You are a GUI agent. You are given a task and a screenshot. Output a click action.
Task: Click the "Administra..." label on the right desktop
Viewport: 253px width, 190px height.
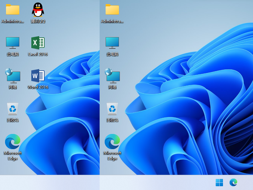(x=112, y=21)
